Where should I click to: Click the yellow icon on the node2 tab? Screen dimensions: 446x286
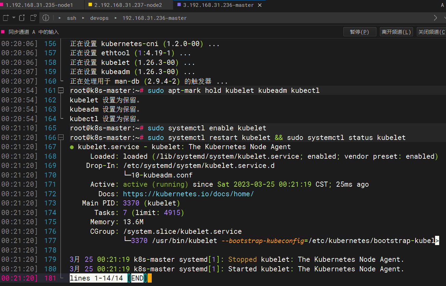(x=90, y=5)
